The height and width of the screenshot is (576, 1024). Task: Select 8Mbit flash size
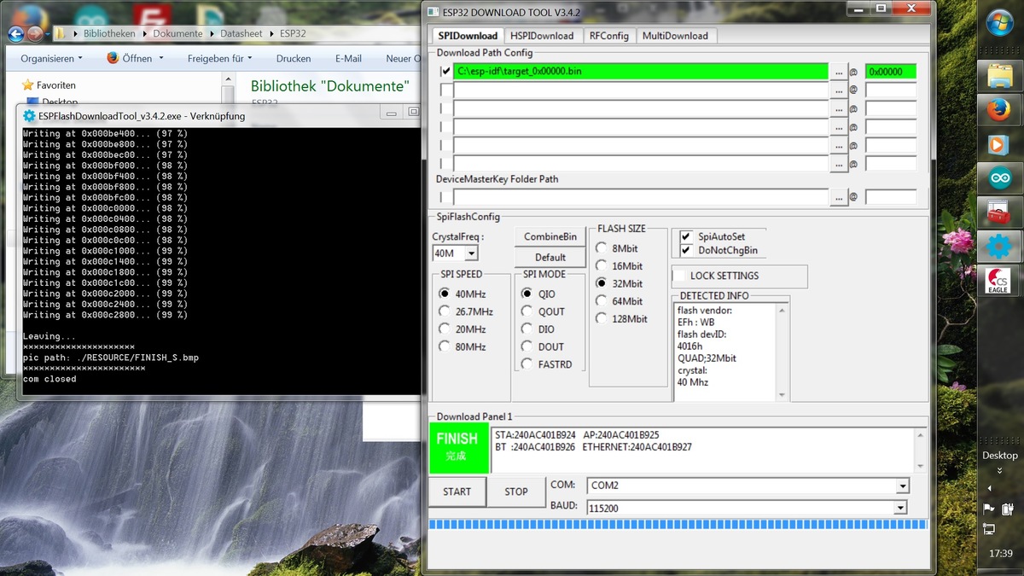pos(601,248)
